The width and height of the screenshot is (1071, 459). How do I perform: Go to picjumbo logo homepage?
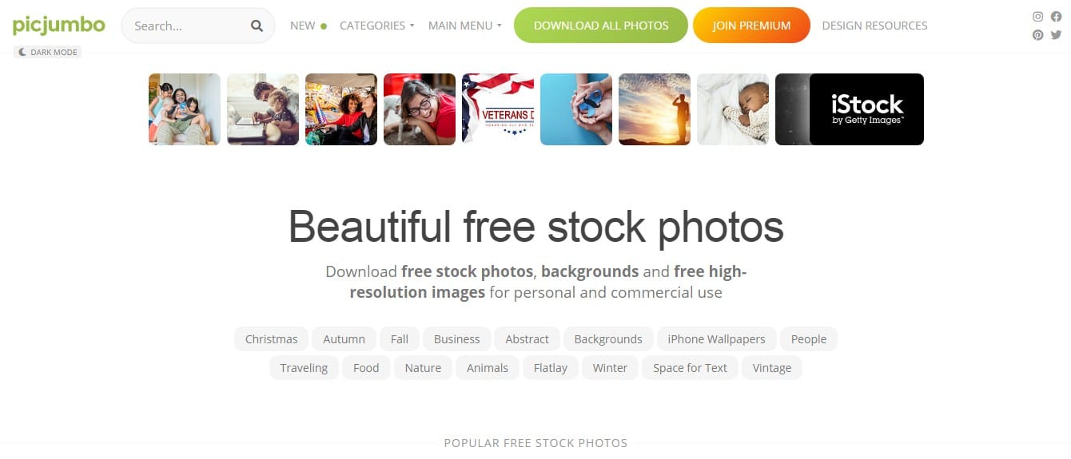[58, 26]
